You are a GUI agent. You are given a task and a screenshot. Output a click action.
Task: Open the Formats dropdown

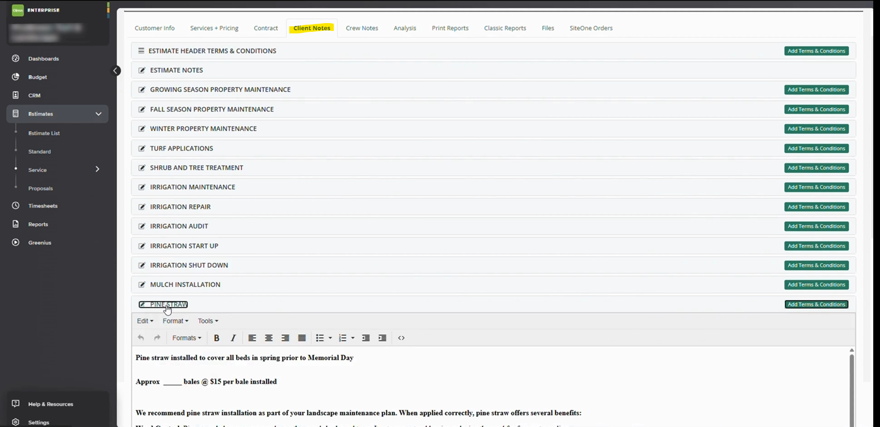(187, 338)
